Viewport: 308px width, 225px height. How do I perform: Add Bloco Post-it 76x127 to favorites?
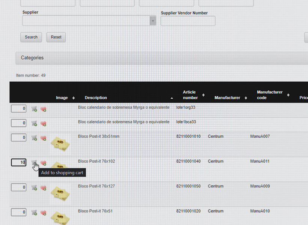point(43,187)
